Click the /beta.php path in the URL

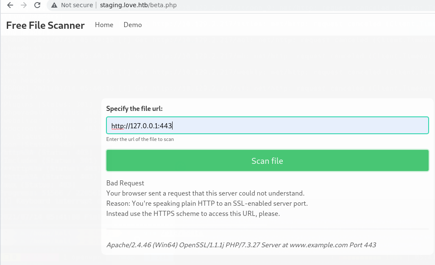pyautogui.click(x=162, y=6)
